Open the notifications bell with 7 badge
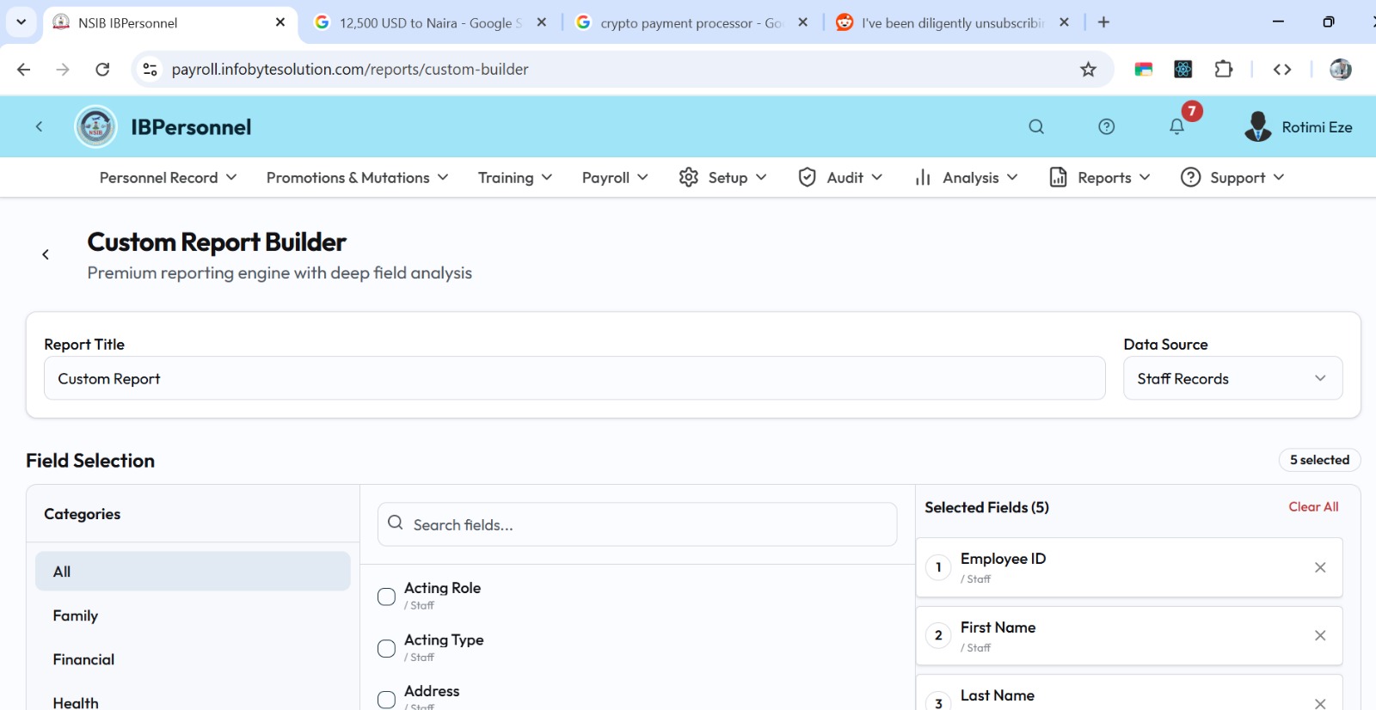 1176,127
